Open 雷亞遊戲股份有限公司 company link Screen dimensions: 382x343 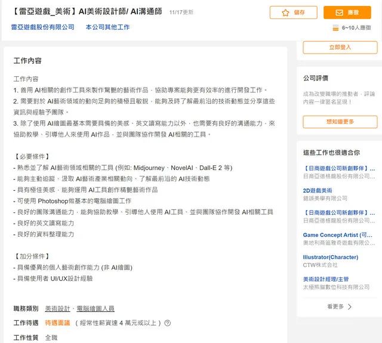point(42,27)
